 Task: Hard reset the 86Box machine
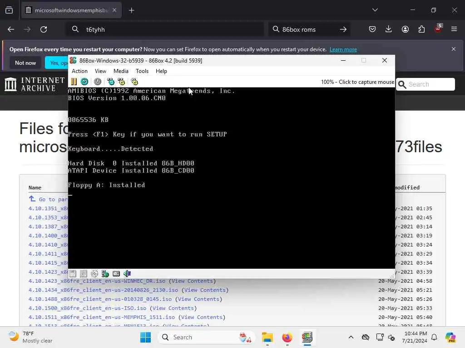(x=84, y=82)
